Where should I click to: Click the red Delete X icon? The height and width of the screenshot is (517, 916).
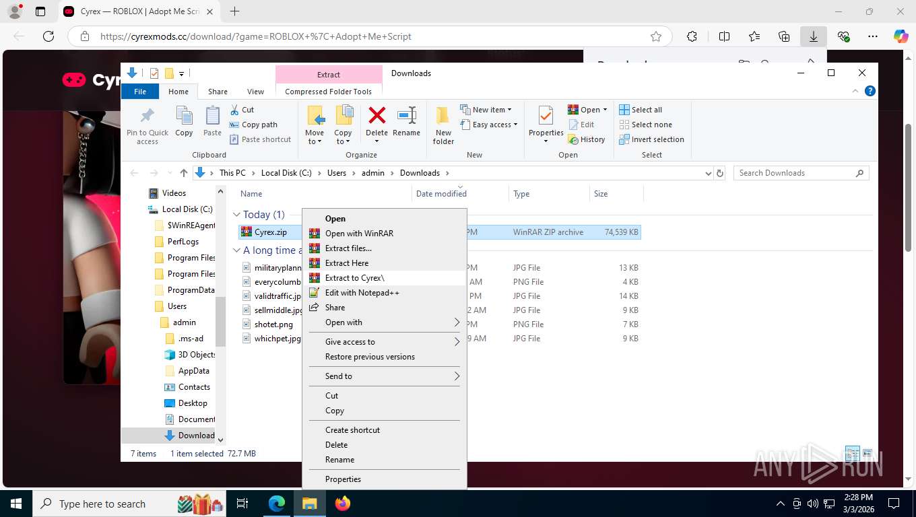point(377,116)
